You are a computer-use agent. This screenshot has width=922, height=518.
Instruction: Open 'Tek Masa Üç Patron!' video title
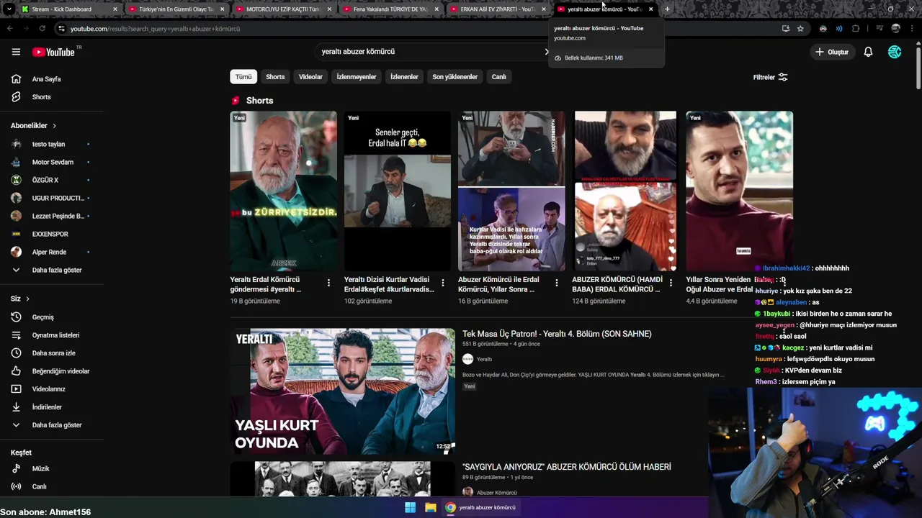[557, 334]
